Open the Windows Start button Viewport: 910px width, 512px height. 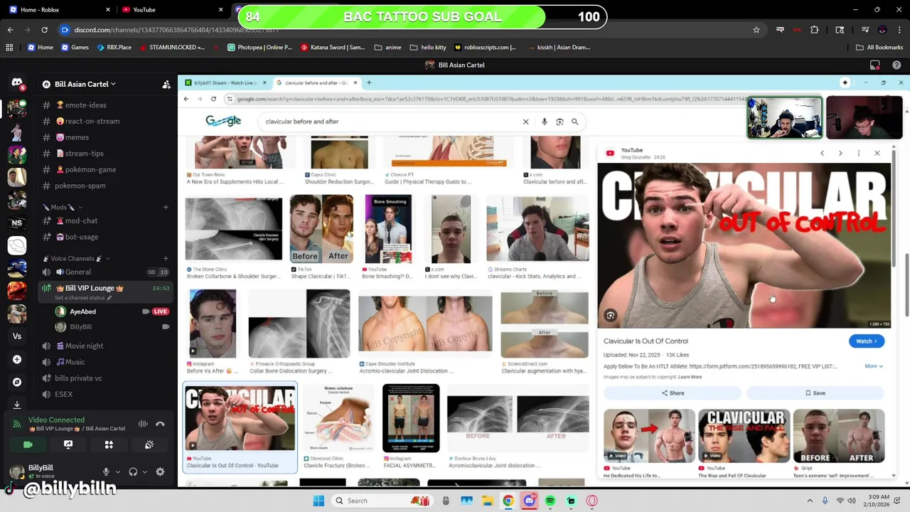coord(318,501)
